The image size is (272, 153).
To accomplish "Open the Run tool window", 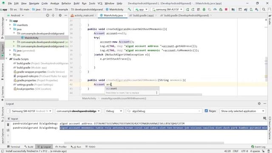I will click(76, 147).
